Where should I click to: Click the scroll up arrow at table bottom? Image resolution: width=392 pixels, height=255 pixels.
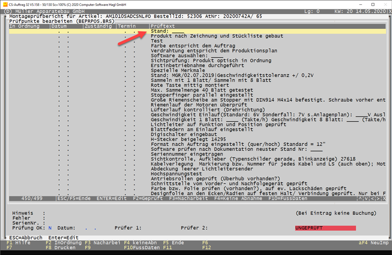tap(360, 199)
